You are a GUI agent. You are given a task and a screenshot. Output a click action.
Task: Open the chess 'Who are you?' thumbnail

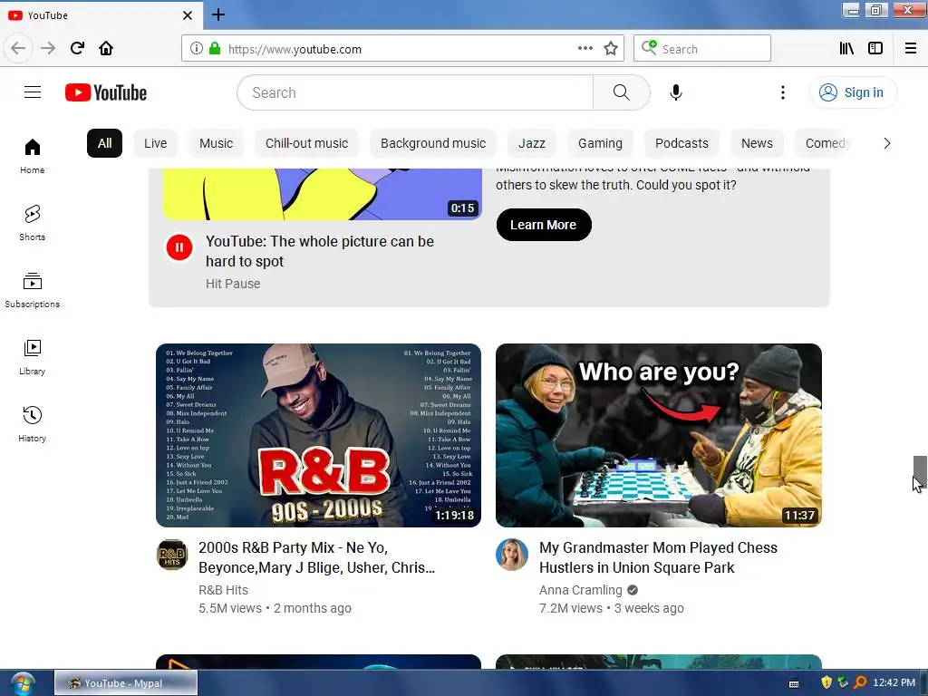click(658, 435)
